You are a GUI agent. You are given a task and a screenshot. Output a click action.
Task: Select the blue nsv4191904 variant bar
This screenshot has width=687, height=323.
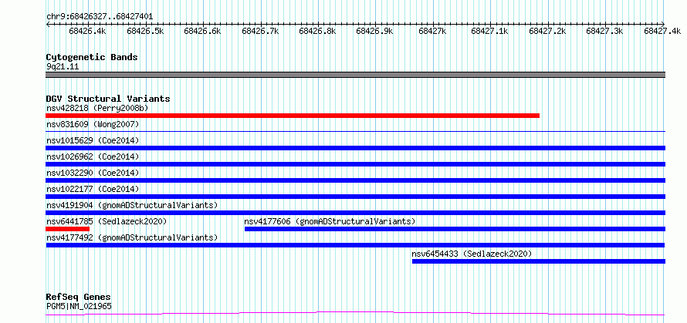point(355,213)
